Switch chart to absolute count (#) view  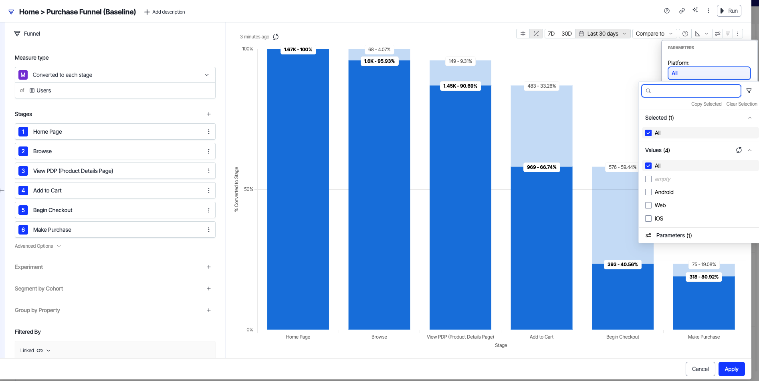click(523, 34)
